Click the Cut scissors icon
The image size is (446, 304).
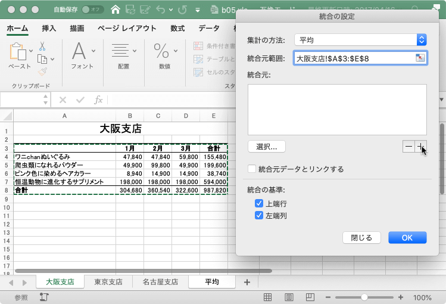pos(42,46)
